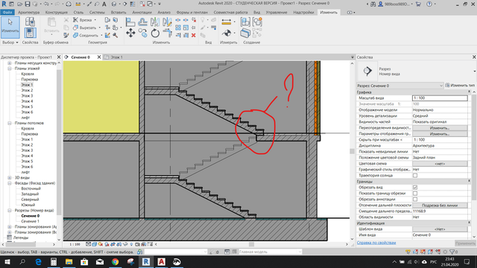Viewport: 477px width, 268px height.
Task: Pick the Offset tool icon
Action: [x=142, y=22]
